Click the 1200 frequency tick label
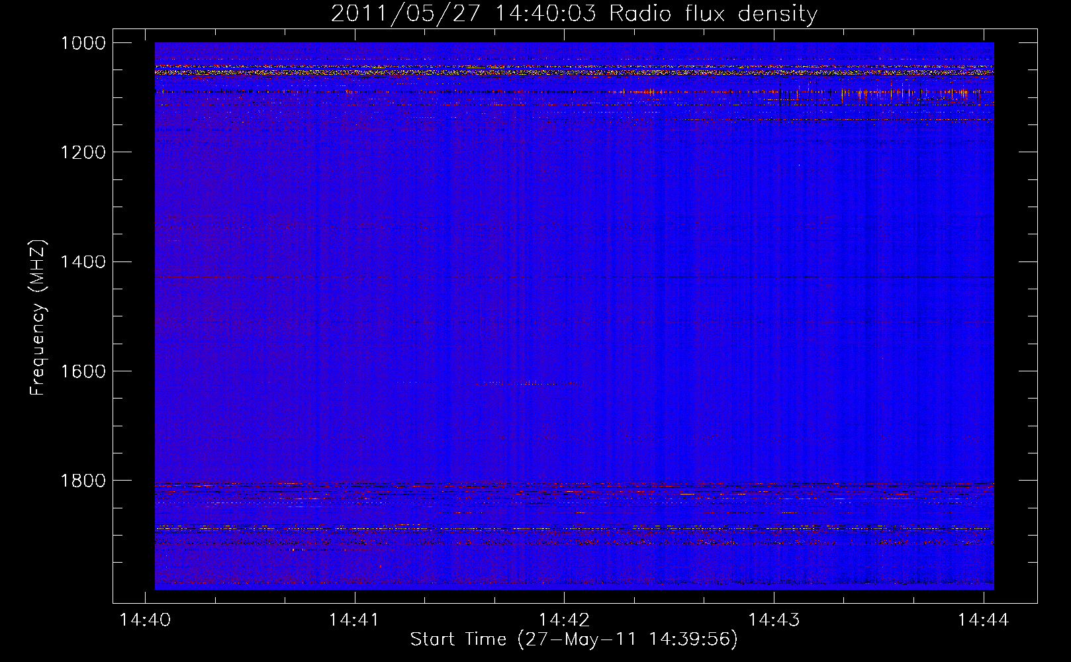 83,152
